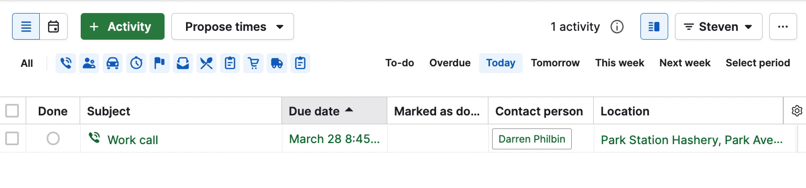Tick the Work call row checkbox
Image resolution: width=806 pixels, height=188 pixels.
pyautogui.click(x=12, y=138)
